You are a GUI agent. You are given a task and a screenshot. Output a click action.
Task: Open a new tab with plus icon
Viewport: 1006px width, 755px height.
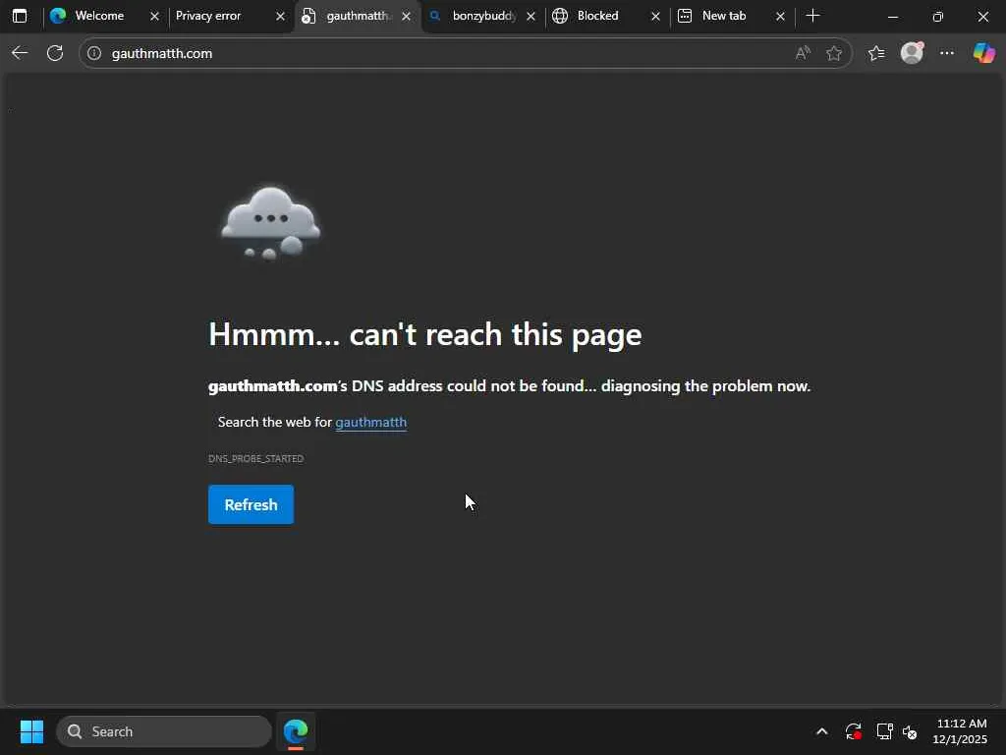[812, 16]
